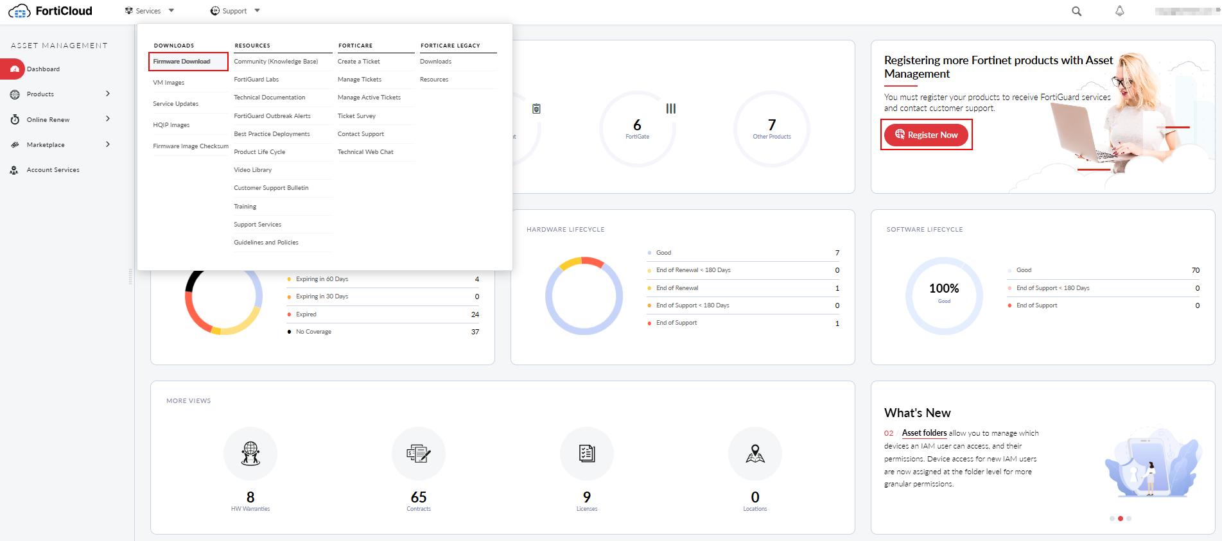The image size is (1222, 541).
Task: Click the 7 Other Products circle
Action: (772, 128)
